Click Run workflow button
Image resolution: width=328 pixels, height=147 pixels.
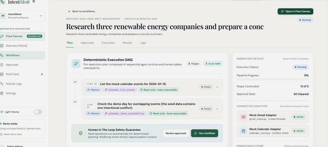[204, 133]
